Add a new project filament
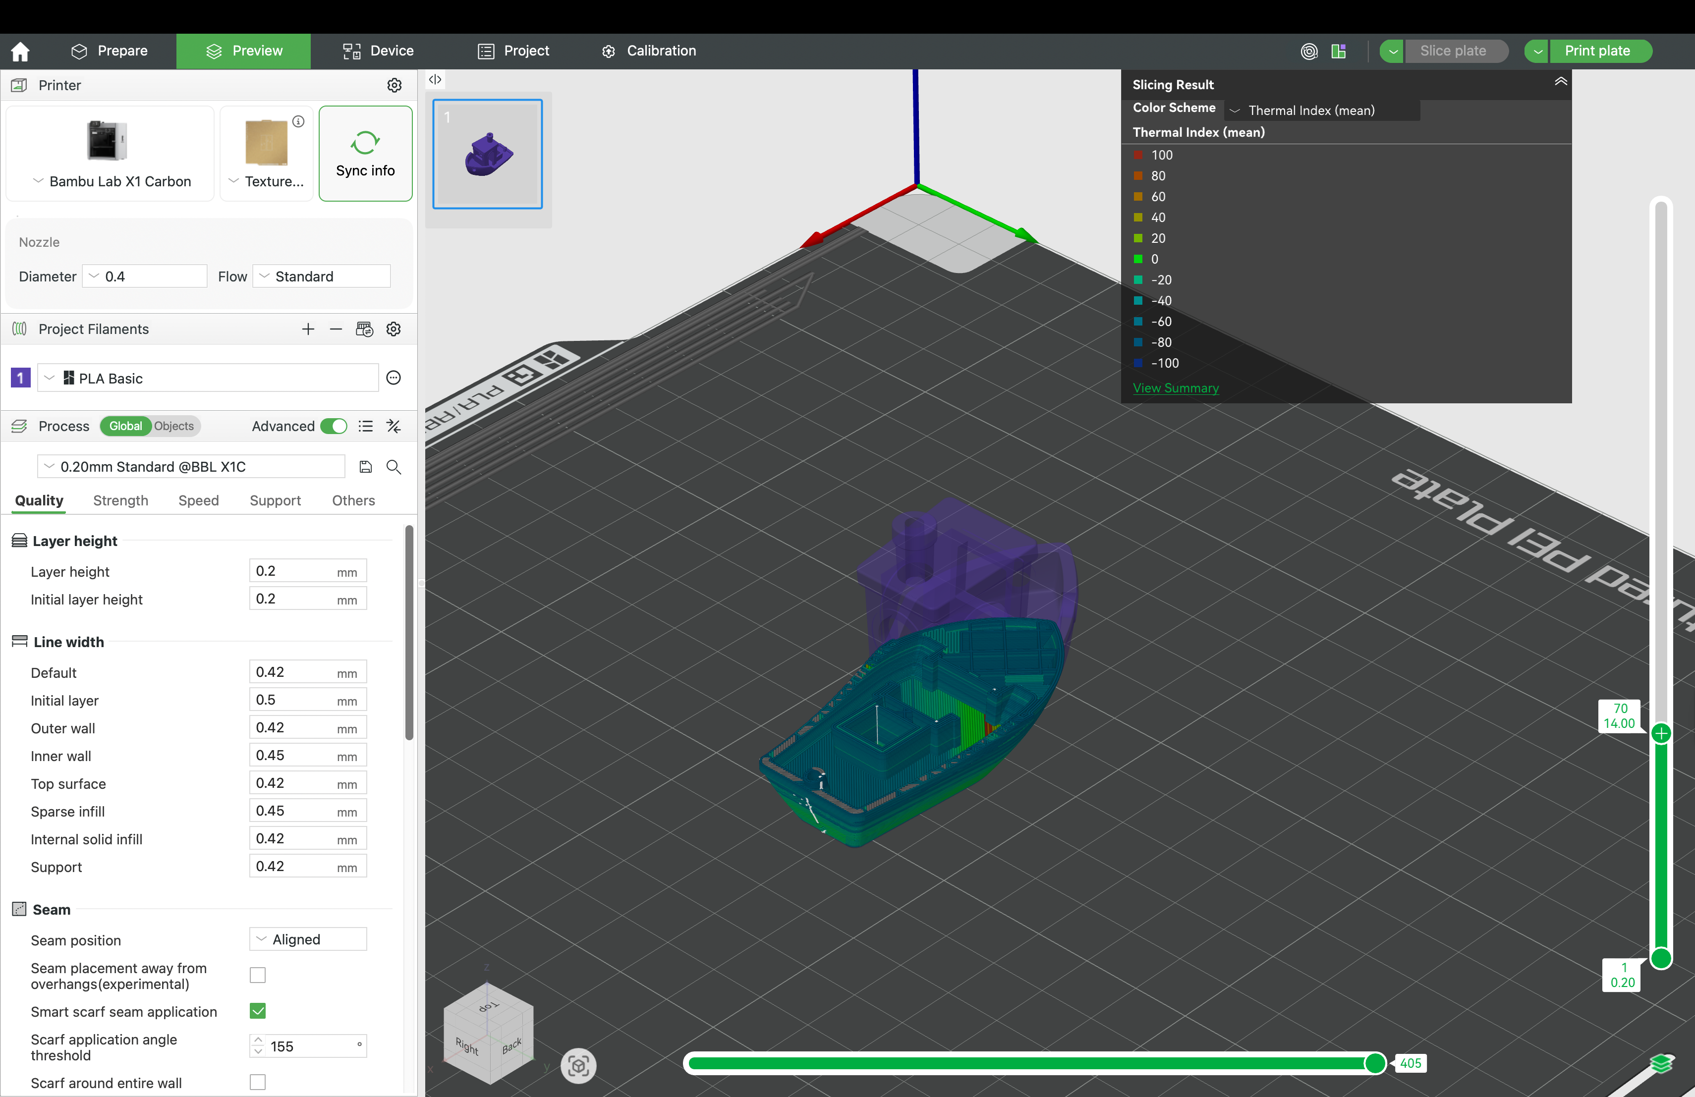 coord(308,329)
